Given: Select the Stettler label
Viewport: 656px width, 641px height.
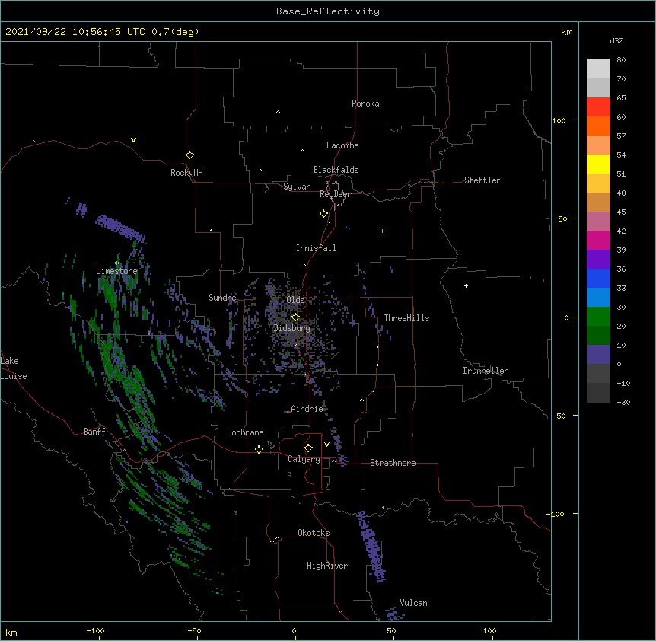Looking at the screenshot, I should [x=482, y=180].
